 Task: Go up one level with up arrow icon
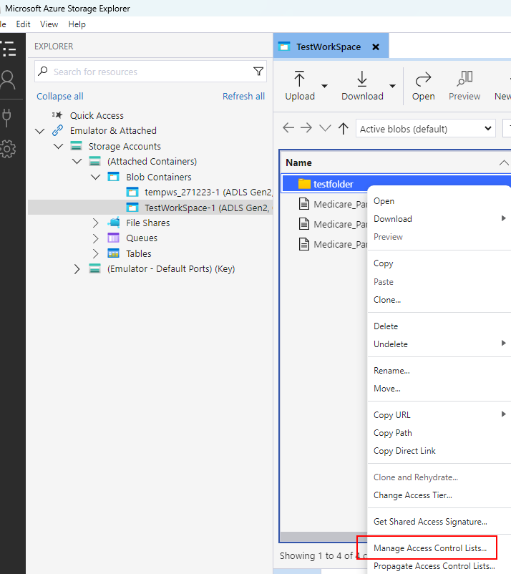(344, 128)
